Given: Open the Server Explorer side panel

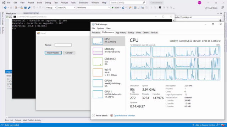Looking at the screenshot, I should tap(3, 18).
